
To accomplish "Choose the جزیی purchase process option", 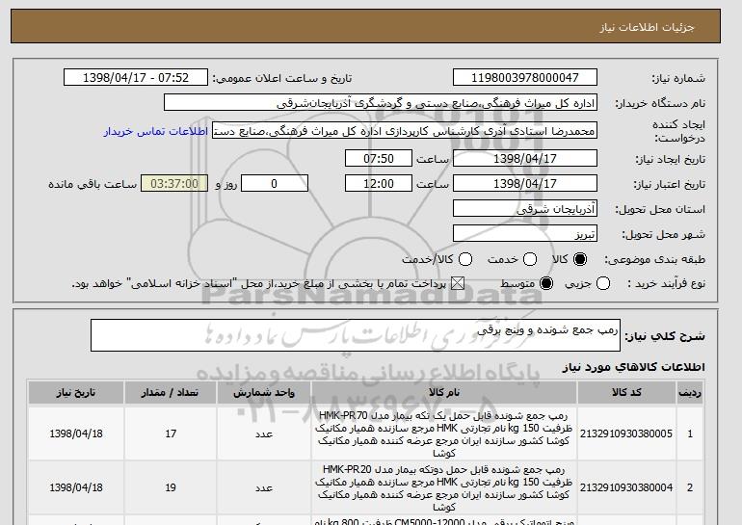I will tap(603, 284).
